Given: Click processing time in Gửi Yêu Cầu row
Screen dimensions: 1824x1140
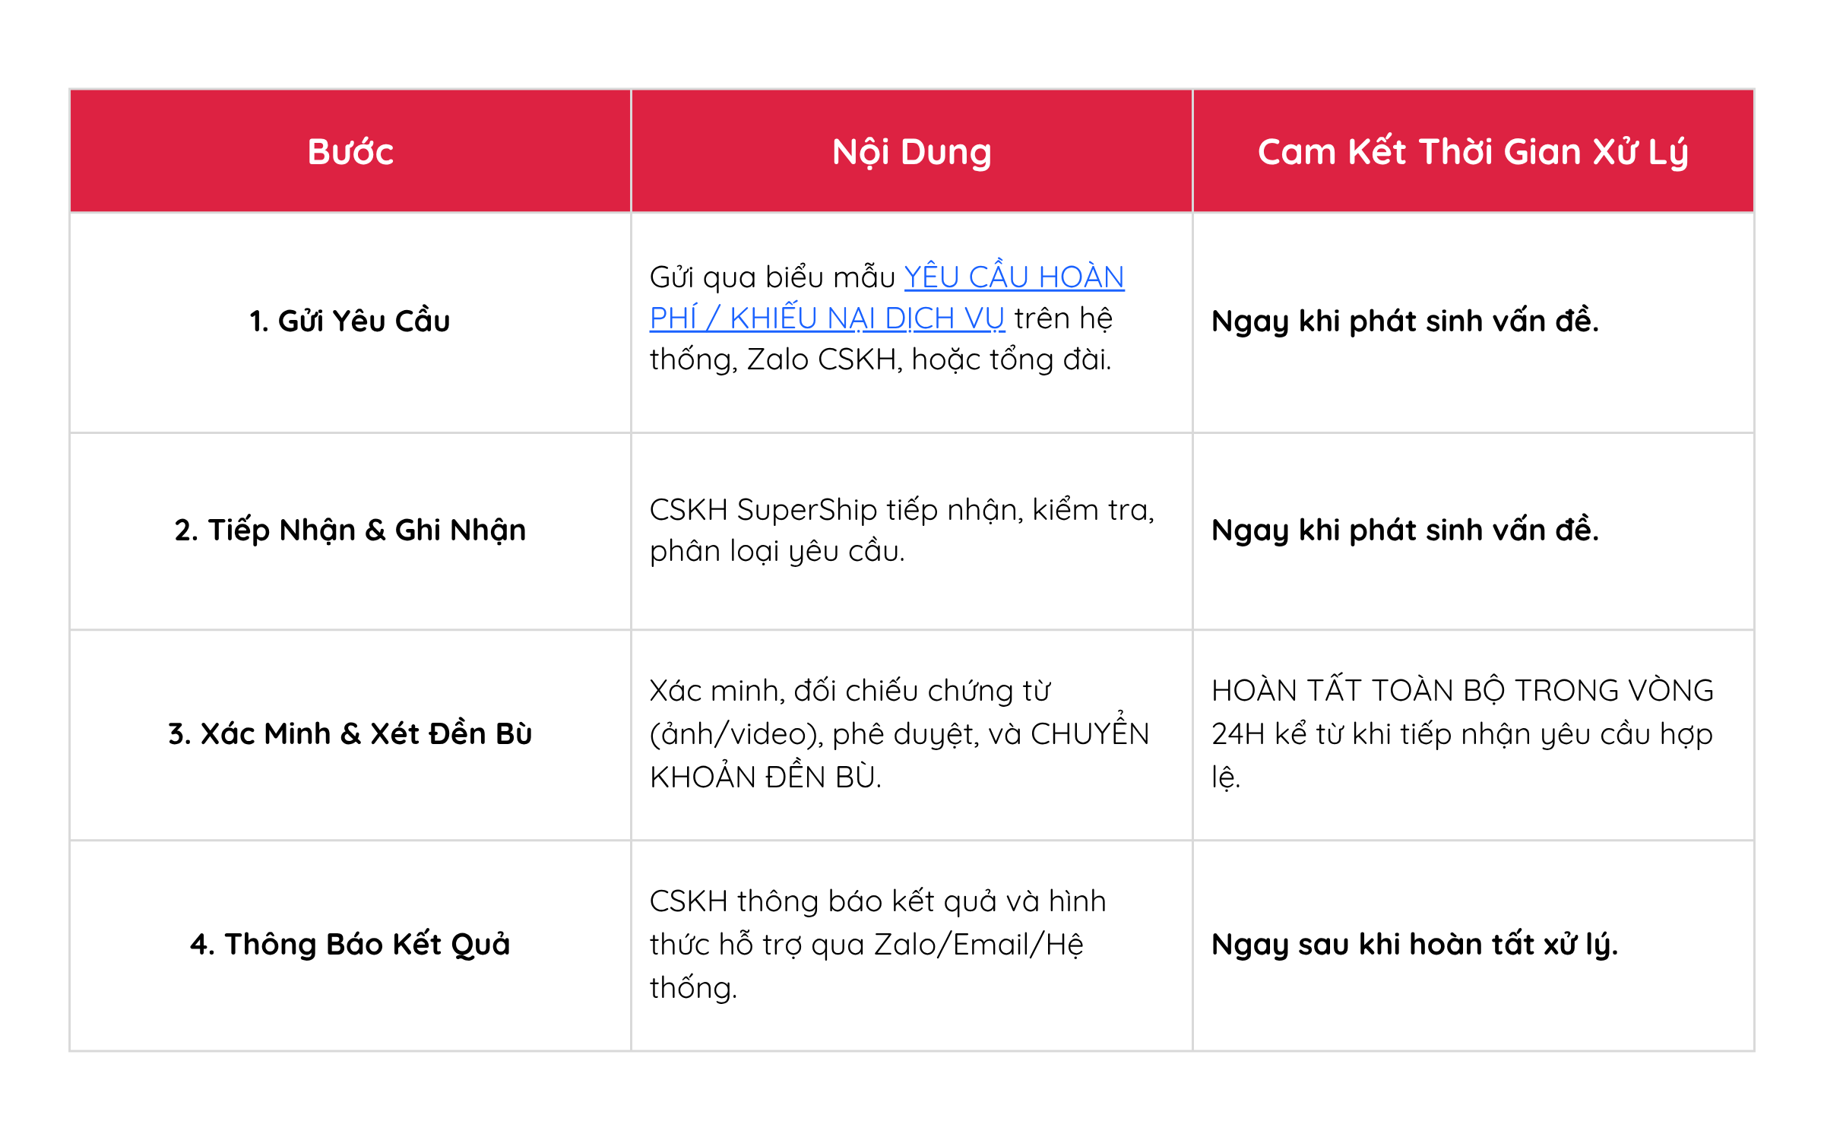Looking at the screenshot, I should (x=1404, y=321).
